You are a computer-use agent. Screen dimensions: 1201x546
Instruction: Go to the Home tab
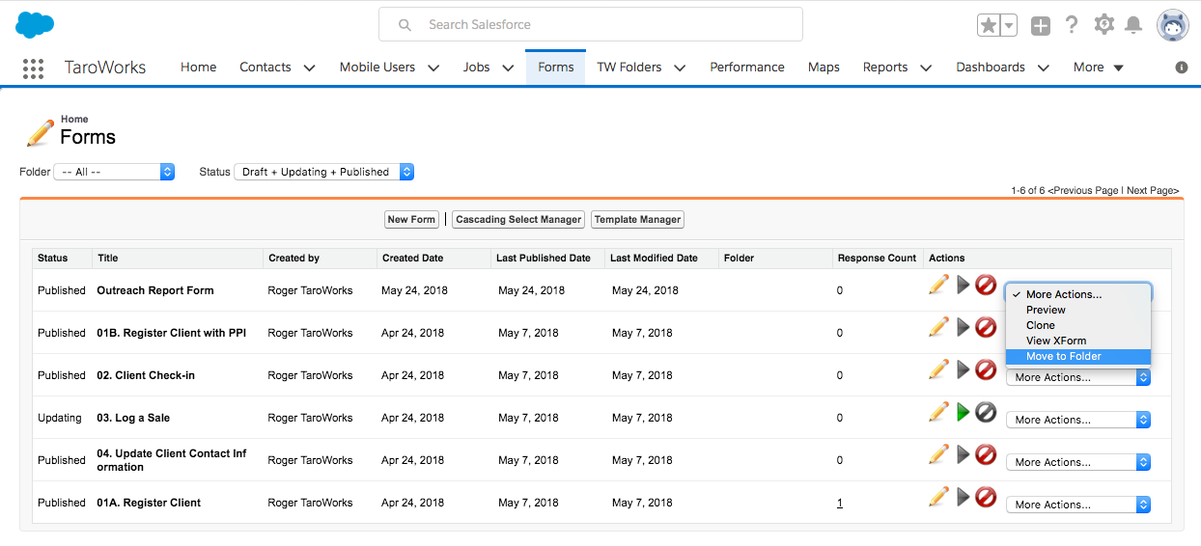coord(198,68)
